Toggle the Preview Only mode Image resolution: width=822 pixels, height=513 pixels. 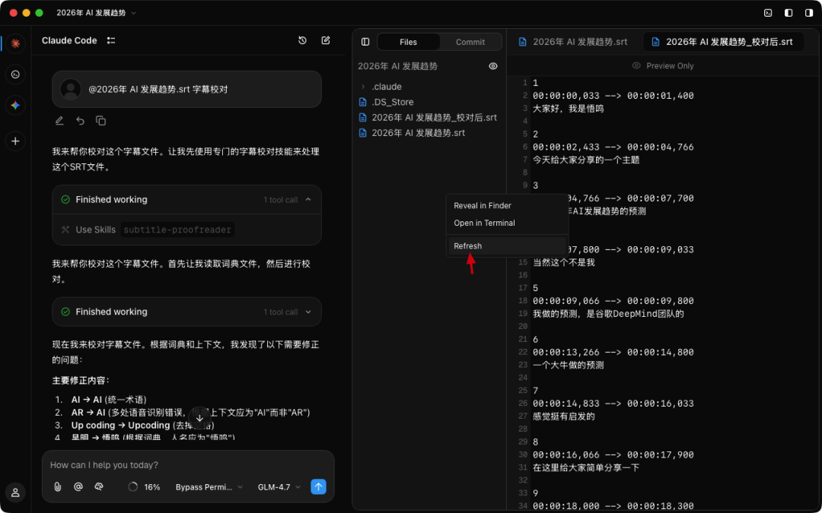[663, 66]
